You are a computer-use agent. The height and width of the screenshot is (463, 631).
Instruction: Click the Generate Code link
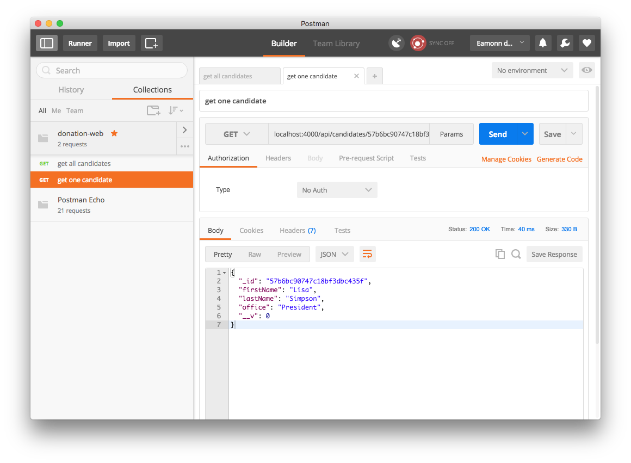pos(559,159)
